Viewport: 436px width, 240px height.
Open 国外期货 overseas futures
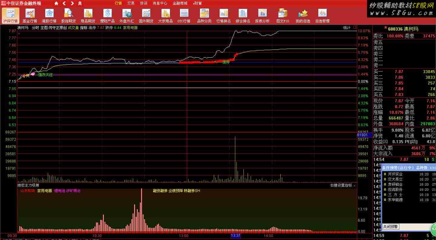point(146,16)
